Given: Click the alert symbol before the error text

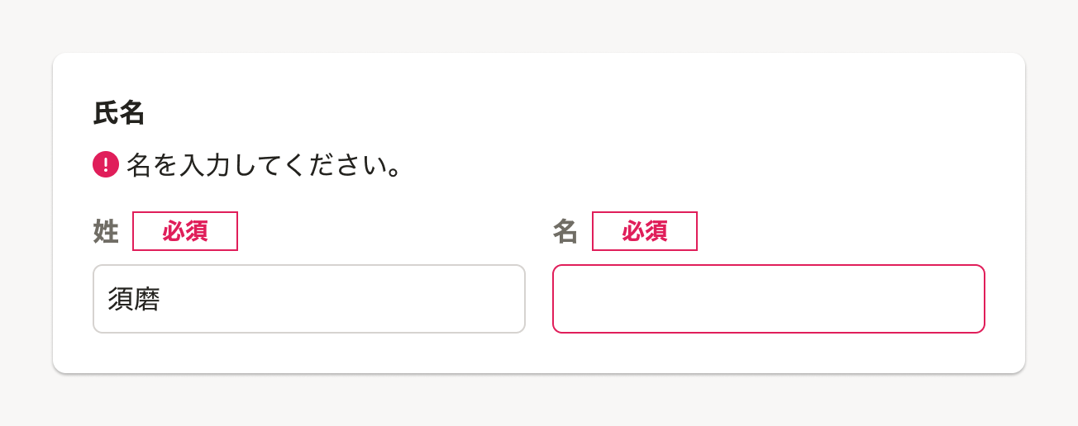Looking at the screenshot, I should point(106,165).
